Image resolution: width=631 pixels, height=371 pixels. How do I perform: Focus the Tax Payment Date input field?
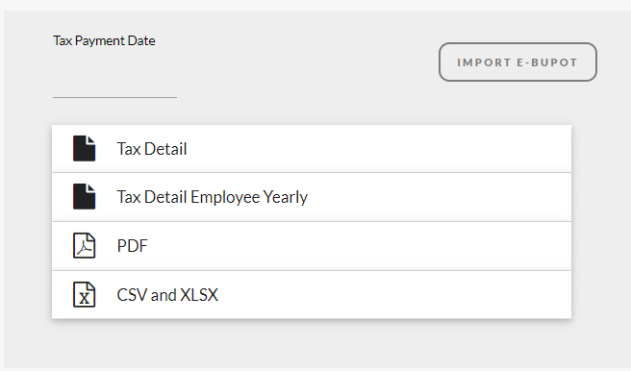114,87
